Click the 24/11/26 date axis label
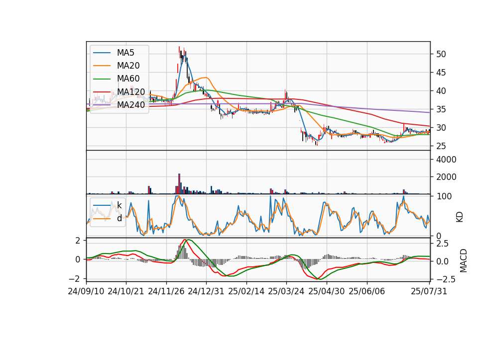The width and height of the screenshot is (478, 343). [166, 291]
